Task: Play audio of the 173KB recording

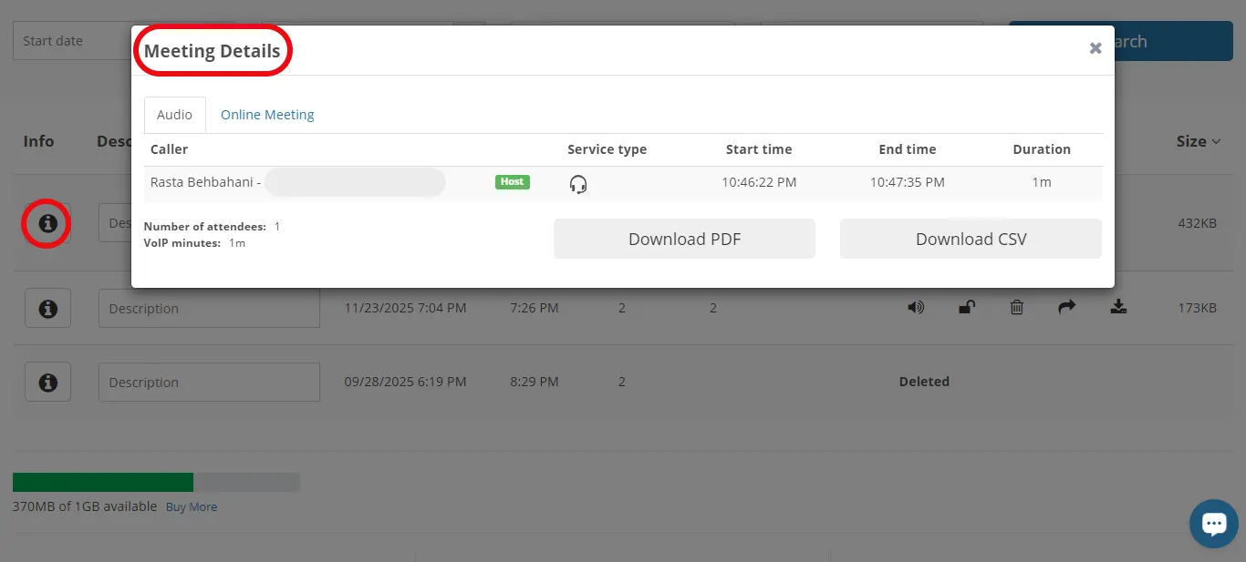Action: (916, 308)
